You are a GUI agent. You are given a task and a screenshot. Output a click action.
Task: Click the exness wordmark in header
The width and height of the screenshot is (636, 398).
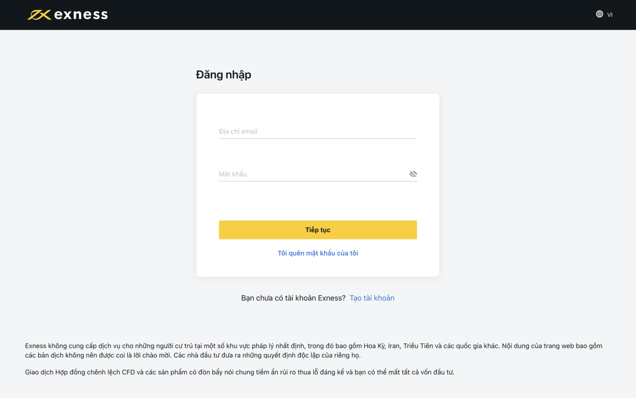81,15
